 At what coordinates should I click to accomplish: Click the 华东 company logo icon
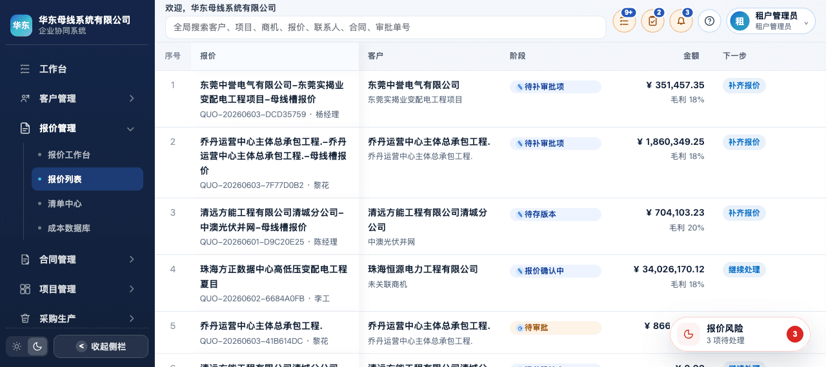click(21, 26)
